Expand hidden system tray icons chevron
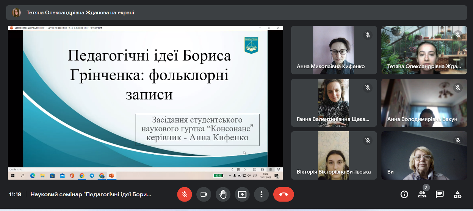Viewport: 473px width, 211px height. (x=230, y=176)
